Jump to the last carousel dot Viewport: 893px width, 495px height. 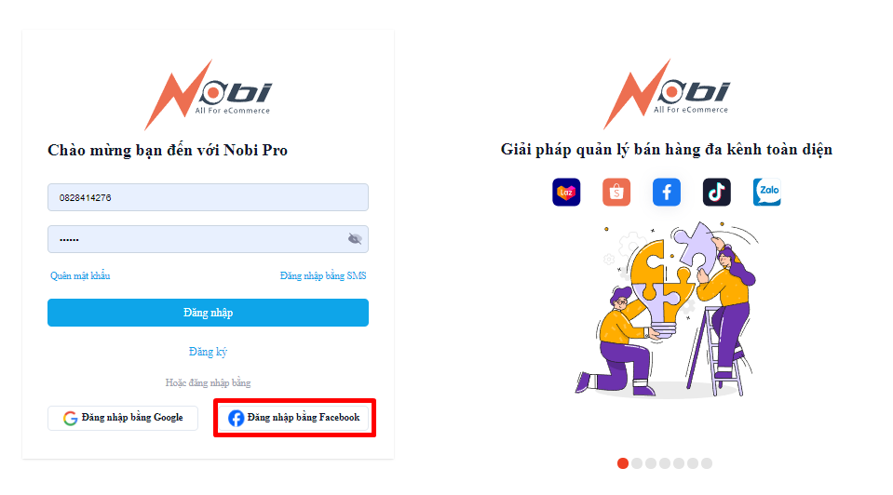coord(707,463)
